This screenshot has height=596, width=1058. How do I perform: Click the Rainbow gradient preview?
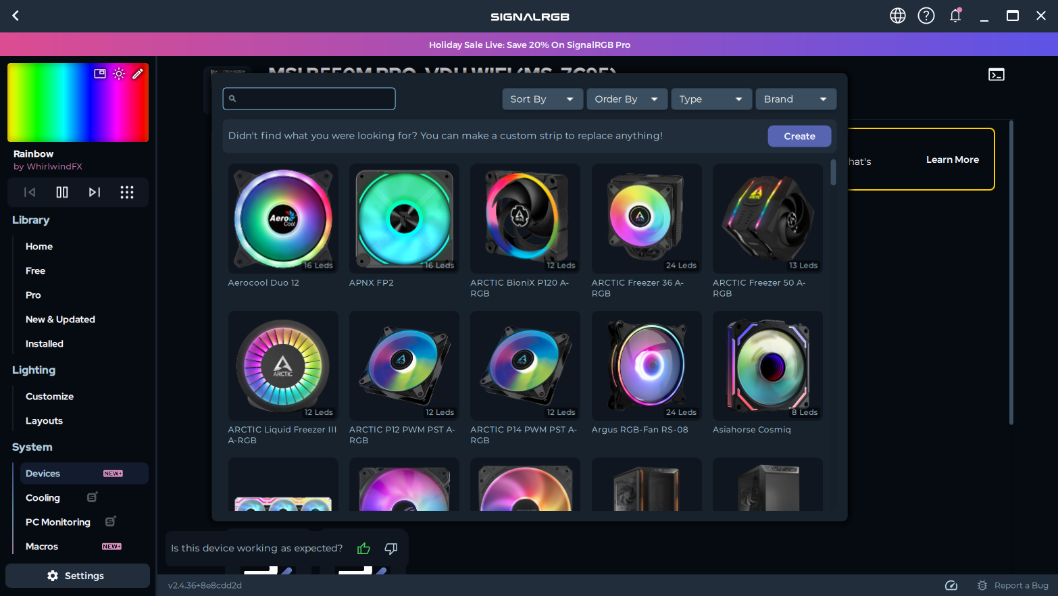pyautogui.click(x=78, y=103)
